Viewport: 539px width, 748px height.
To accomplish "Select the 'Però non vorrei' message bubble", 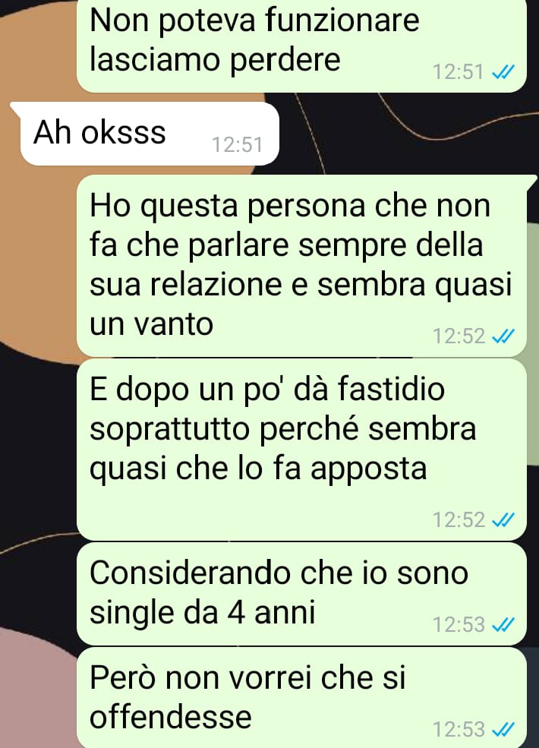I will [x=301, y=698].
